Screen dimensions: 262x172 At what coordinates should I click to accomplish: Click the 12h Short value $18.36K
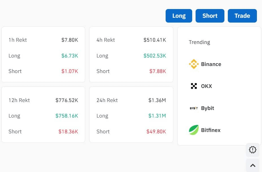[68, 132]
